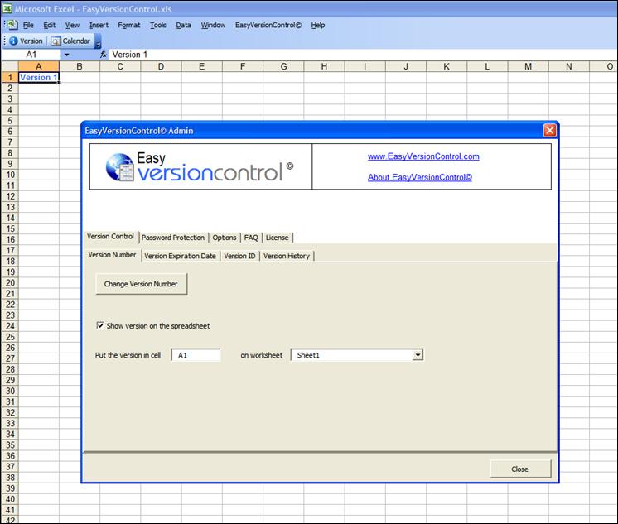Select column H header
Screen dimensions: 618x524
[x=324, y=66]
